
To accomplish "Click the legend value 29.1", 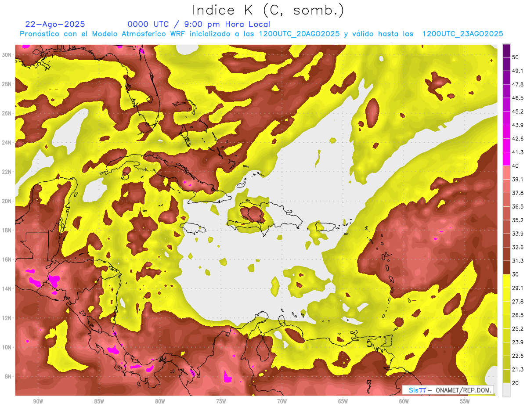I will [517, 288].
